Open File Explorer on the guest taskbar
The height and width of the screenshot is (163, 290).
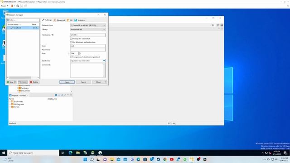(78, 153)
